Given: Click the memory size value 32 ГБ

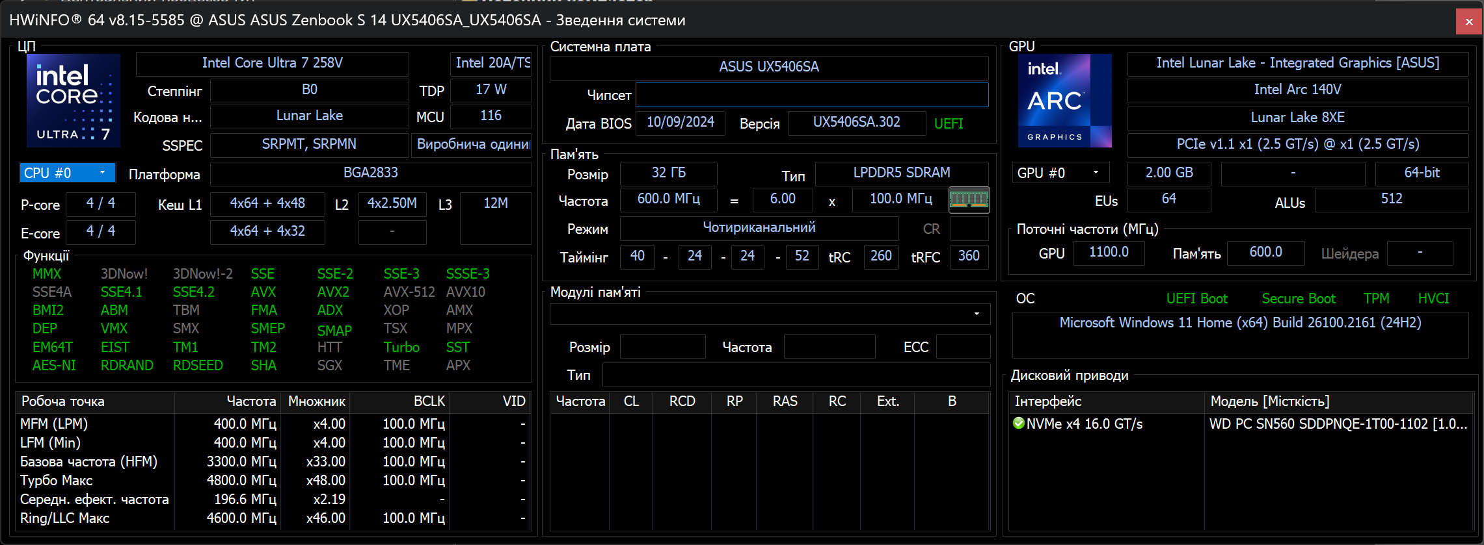Looking at the screenshot, I should 669,173.
